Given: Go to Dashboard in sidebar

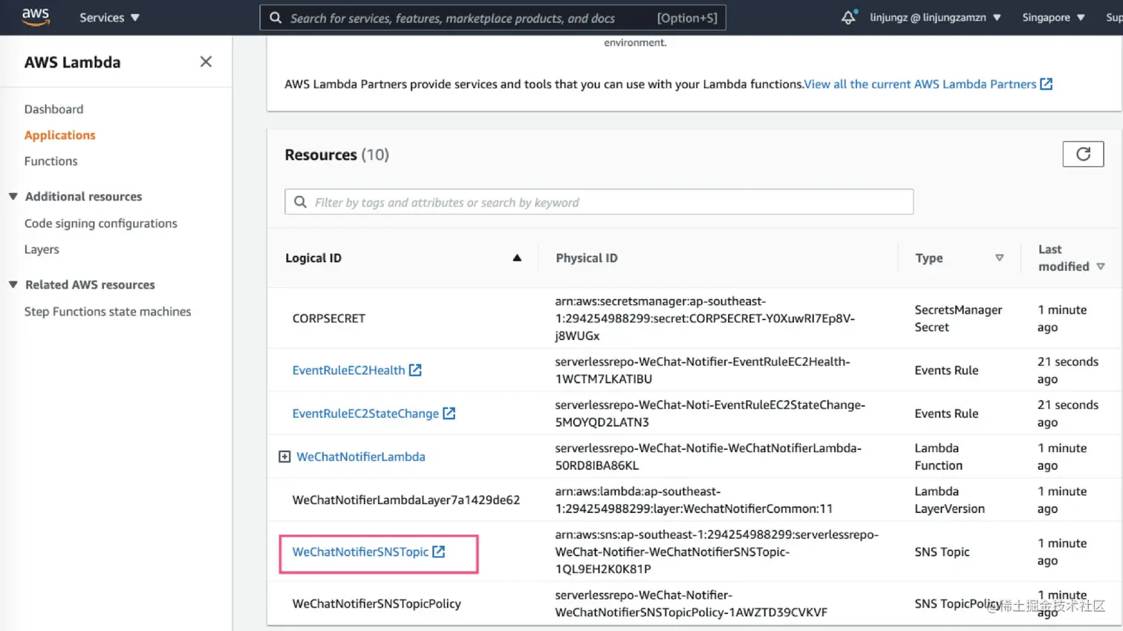Looking at the screenshot, I should (x=53, y=109).
